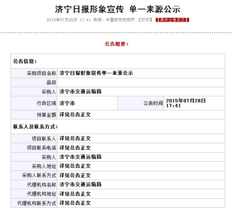This screenshot has width=232, height=210.
Task: Click 济宁市交通运输局 in the contact section 采购人 row
Action: click(80, 157)
